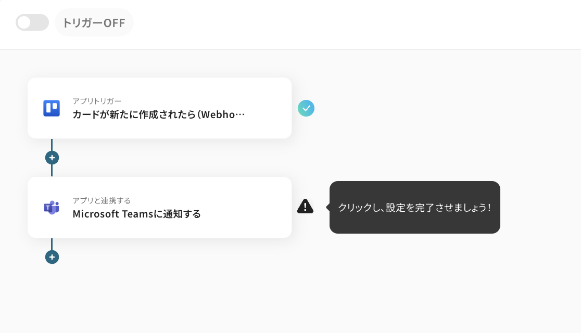Click the Microsoft Teams app icon
The height and width of the screenshot is (333, 581).
52,207
